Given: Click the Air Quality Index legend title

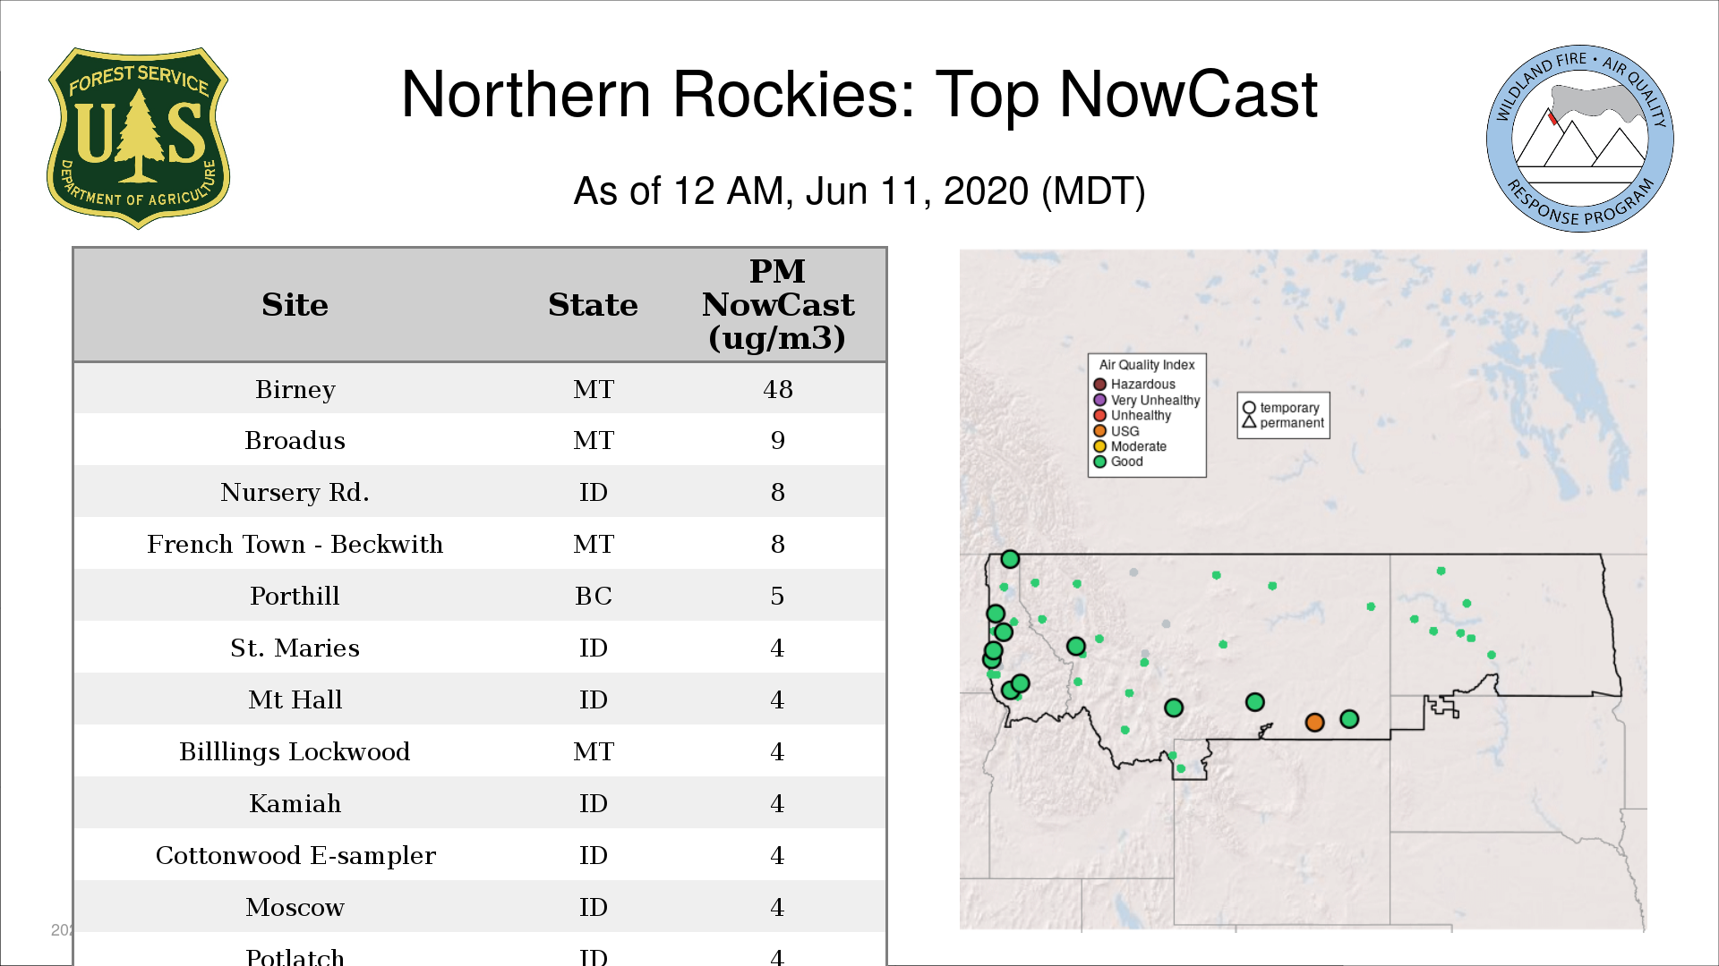Looking at the screenshot, I should pos(1146,365).
